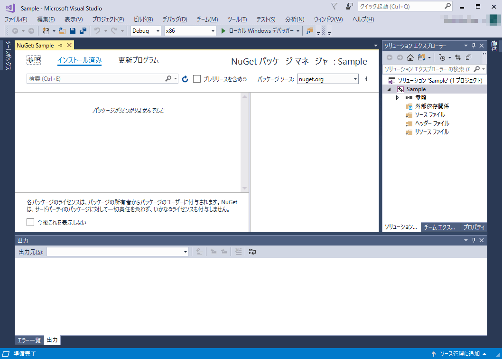Pin the Output panel
The image size is (502, 359).
(474, 240)
